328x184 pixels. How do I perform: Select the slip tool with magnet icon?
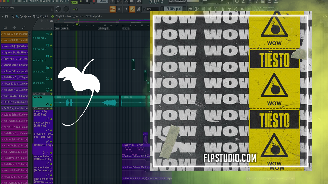coord(17,16)
